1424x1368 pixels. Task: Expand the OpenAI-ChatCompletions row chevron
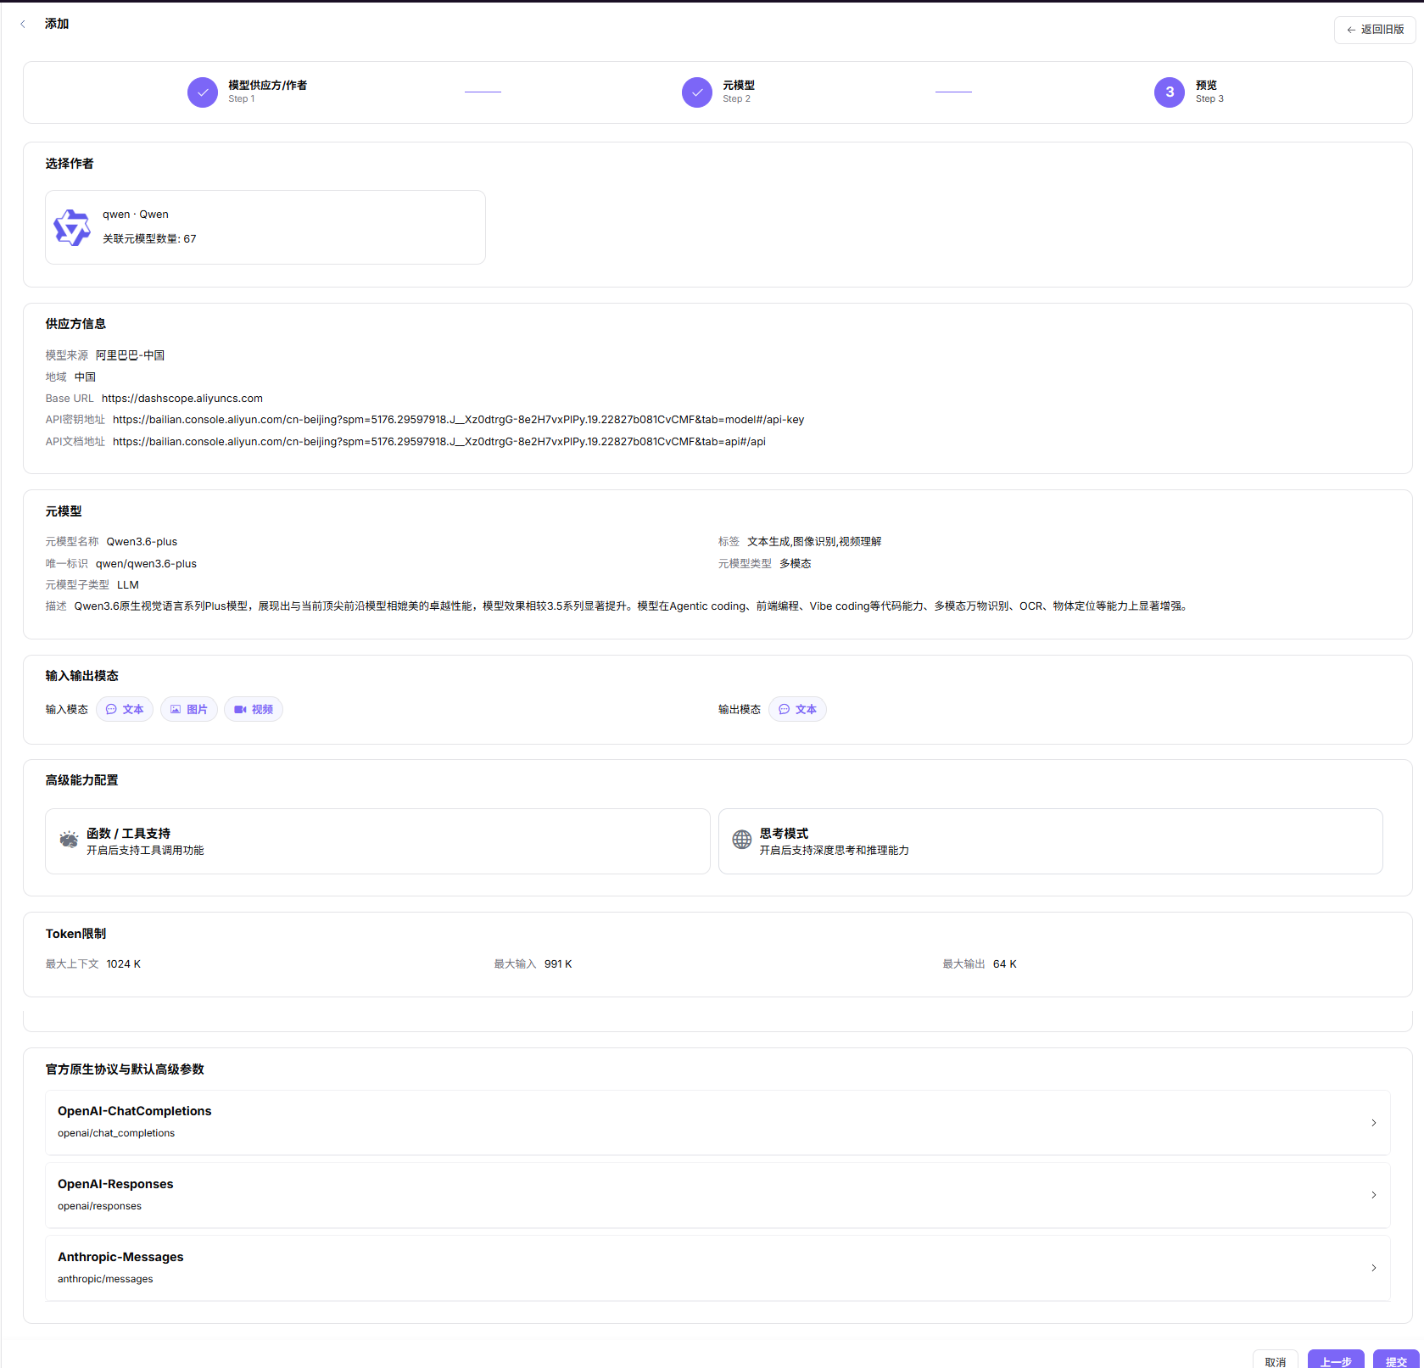pyautogui.click(x=1374, y=1123)
